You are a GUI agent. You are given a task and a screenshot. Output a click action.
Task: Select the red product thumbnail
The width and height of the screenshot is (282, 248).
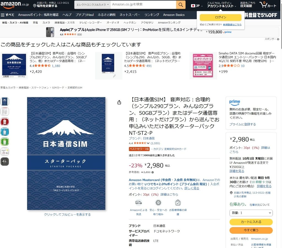pyautogui.click(x=5, y=122)
